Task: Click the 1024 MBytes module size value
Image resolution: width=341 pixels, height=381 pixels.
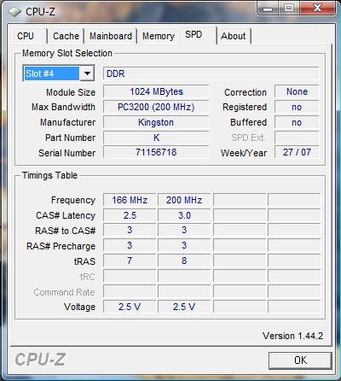Action: pyautogui.click(x=156, y=91)
